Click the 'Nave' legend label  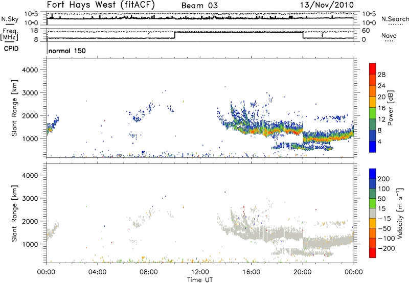[x=389, y=35]
